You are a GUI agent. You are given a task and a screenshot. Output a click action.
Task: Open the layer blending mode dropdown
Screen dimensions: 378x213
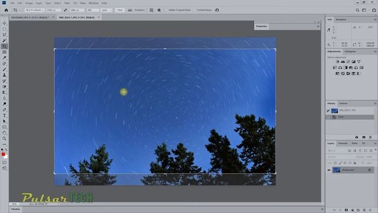click(x=340, y=157)
